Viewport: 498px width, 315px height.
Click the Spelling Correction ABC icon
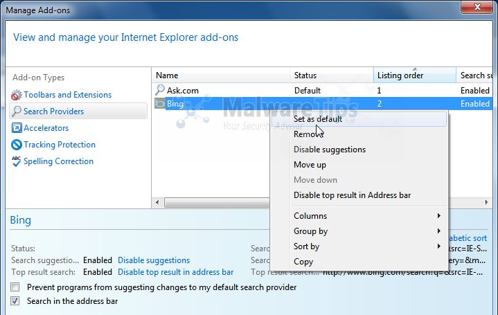coord(17,161)
